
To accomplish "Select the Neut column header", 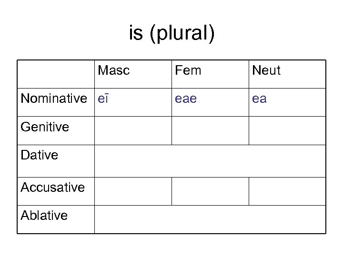I will 266,71.
